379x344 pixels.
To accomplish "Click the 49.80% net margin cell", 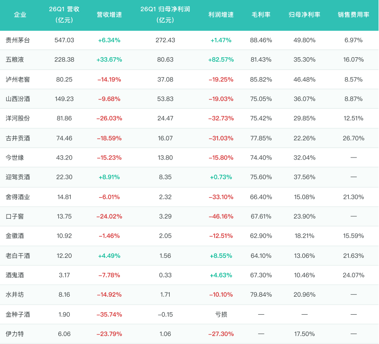I will [305, 40].
